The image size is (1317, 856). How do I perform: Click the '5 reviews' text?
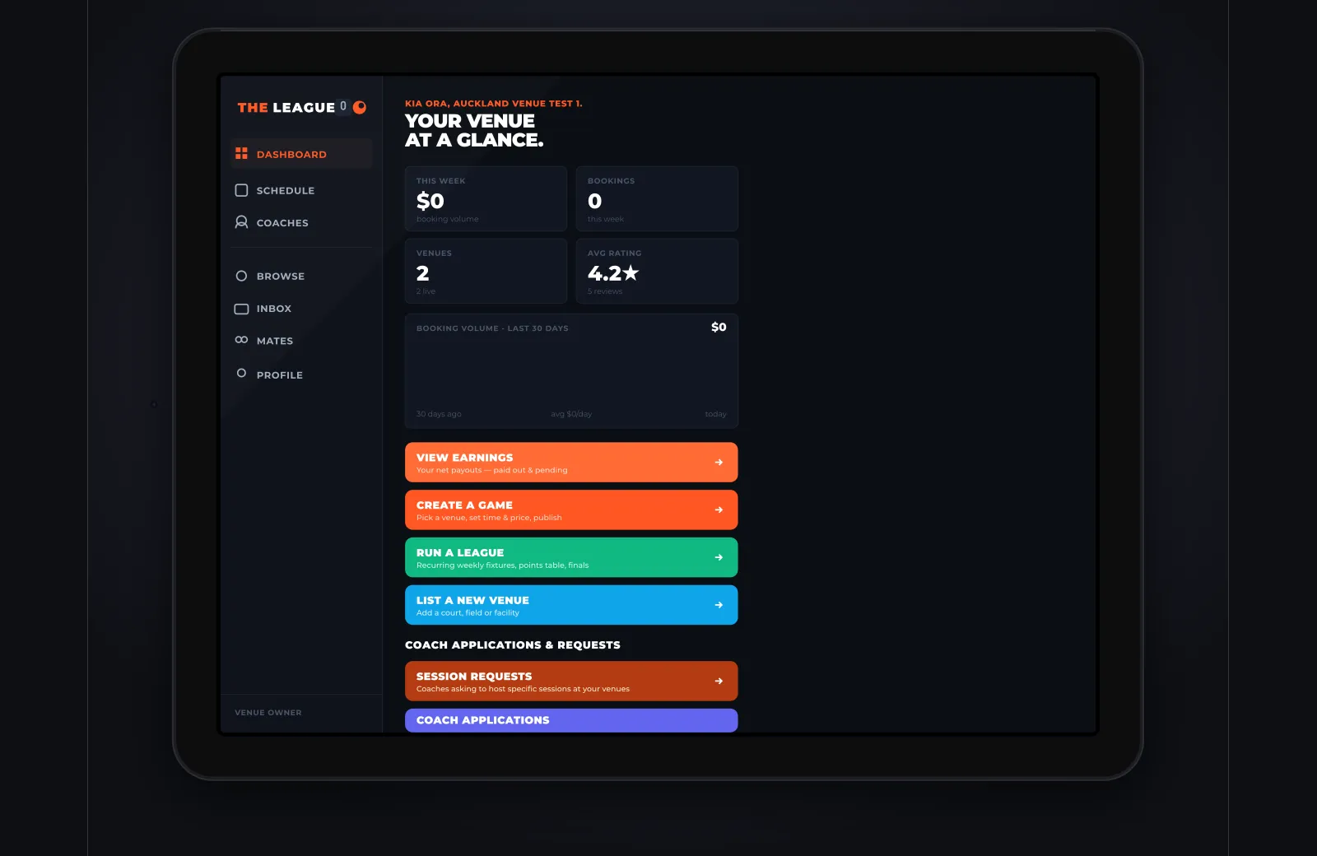tap(605, 291)
